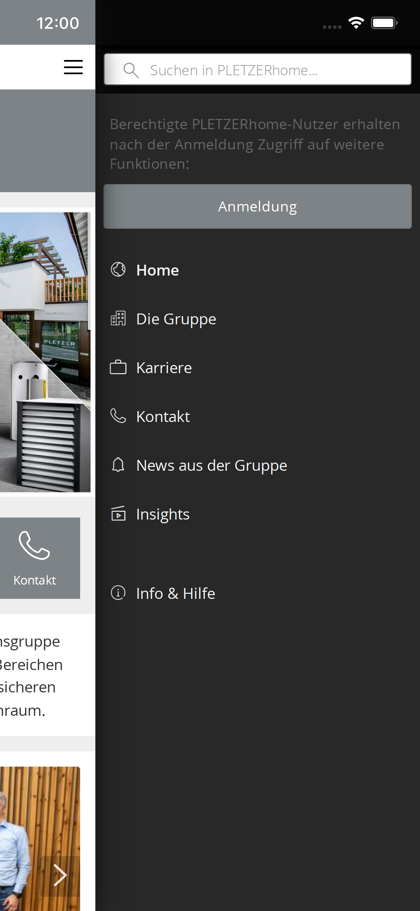This screenshot has height=911, width=420.
Task: Tap the video icon beside Insights
Action: pos(118,513)
